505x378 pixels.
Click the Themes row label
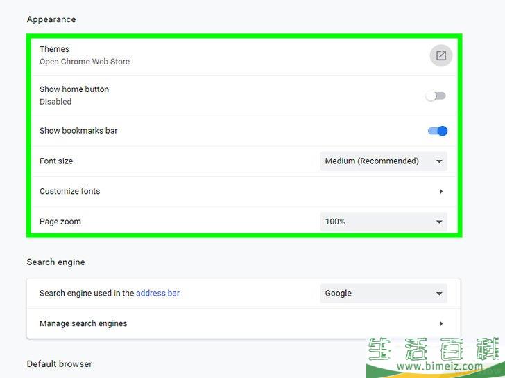(55, 49)
